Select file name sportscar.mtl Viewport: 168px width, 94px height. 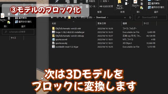[61, 39]
